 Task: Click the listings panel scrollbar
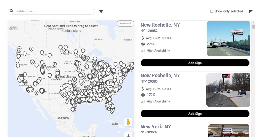click(x=253, y=27)
